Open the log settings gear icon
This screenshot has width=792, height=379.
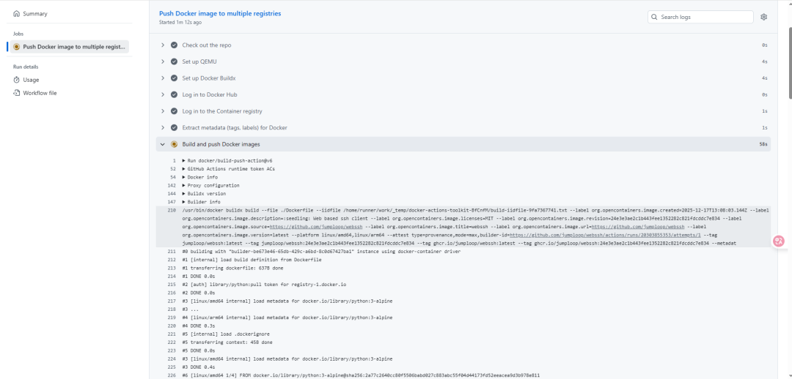[x=763, y=17]
